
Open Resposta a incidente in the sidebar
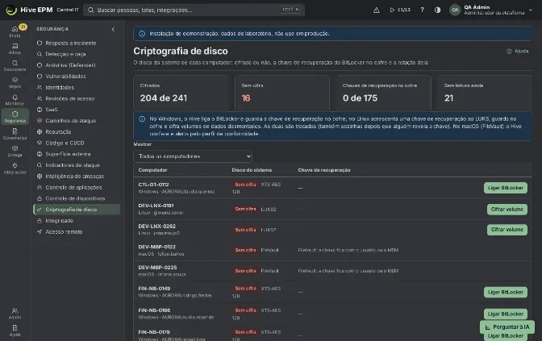click(x=77, y=44)
